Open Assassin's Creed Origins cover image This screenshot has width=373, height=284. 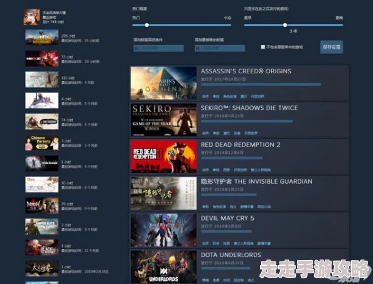pos(164,83)
